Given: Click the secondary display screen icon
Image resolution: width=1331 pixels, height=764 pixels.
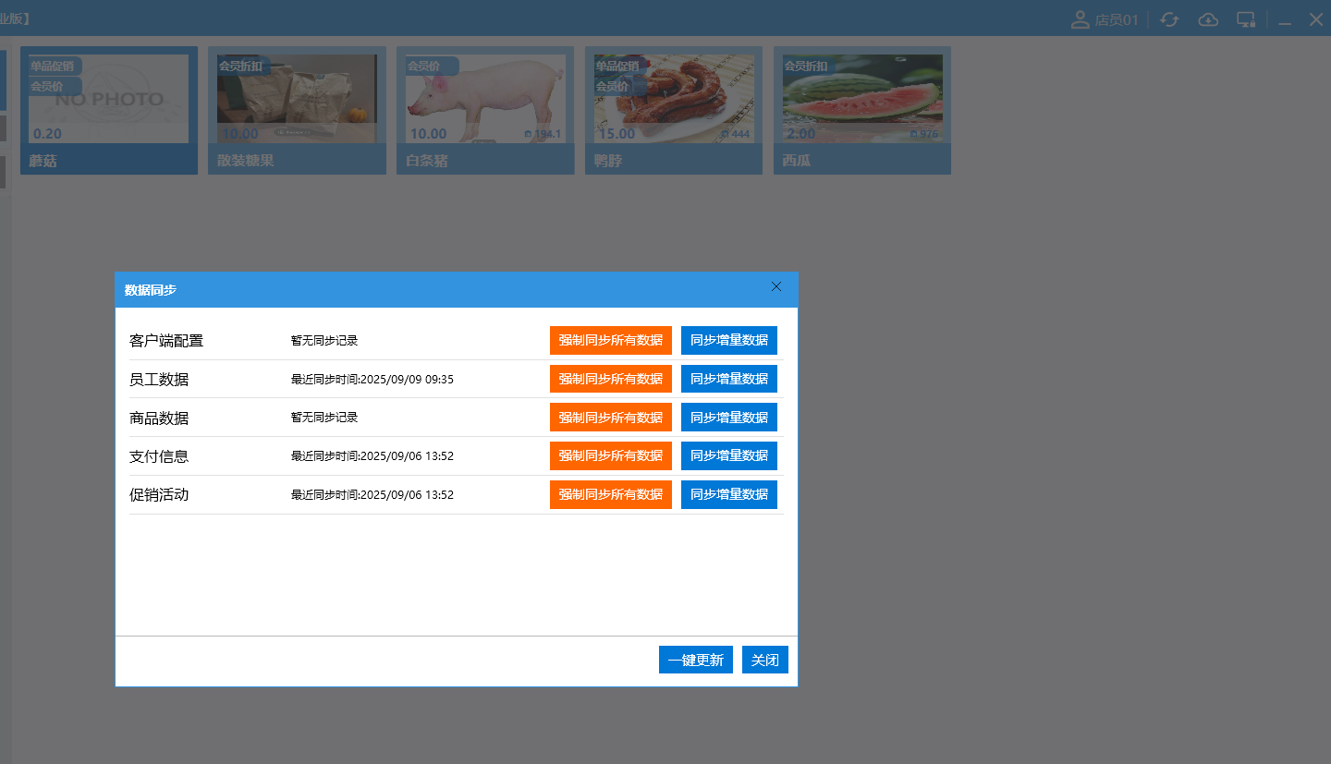Looking at the screenshot, I should click(1246, 19).
